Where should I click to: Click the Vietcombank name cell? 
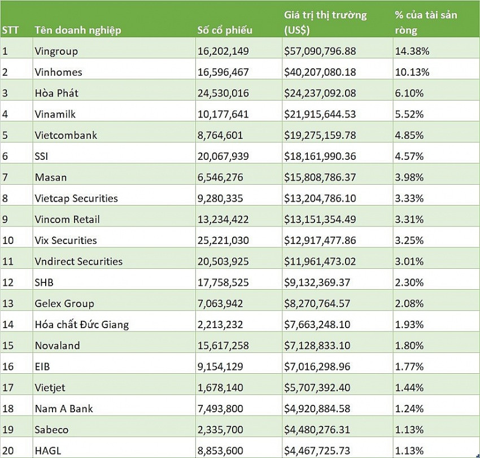click(114, 135)
